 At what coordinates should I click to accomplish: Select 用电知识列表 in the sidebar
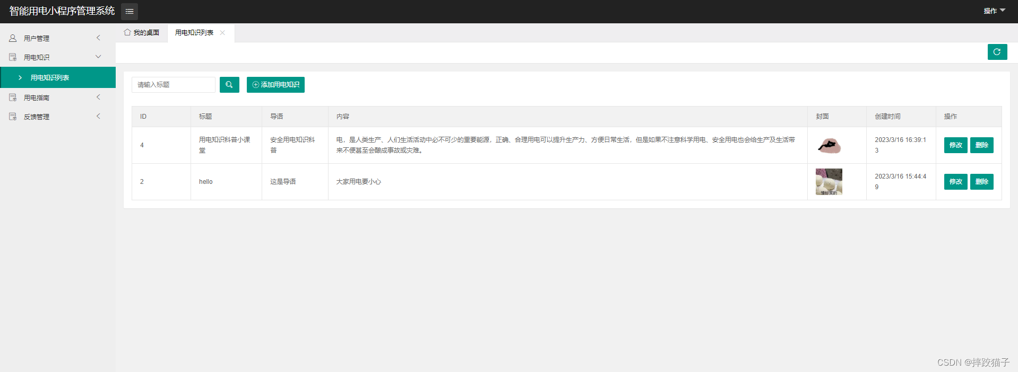click(x=58, y=77)
